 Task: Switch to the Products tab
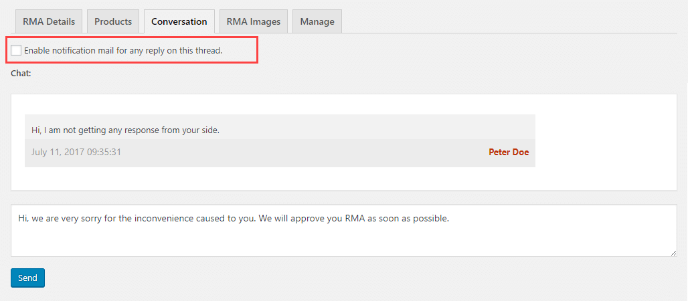point(113,21)
